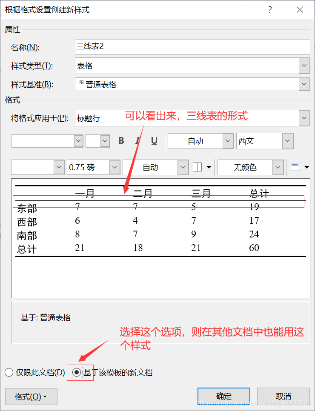Click the table preview area
The height and width of the screenshot is (411, 315).
coord(160,238)
